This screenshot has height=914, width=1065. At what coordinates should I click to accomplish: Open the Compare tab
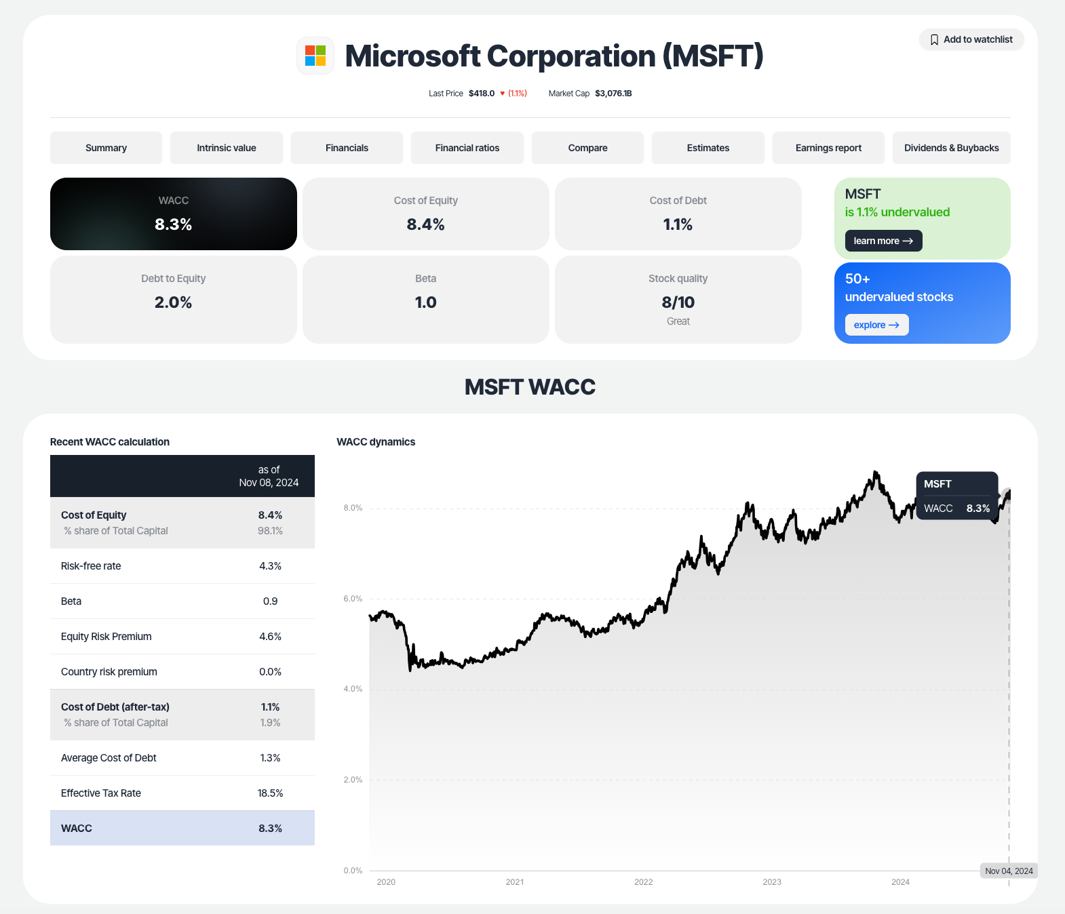coord(587,148)
